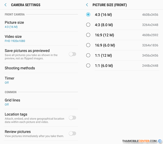
Task: Click thaimobilecenter.com watermark link
Action: point(139,141)
